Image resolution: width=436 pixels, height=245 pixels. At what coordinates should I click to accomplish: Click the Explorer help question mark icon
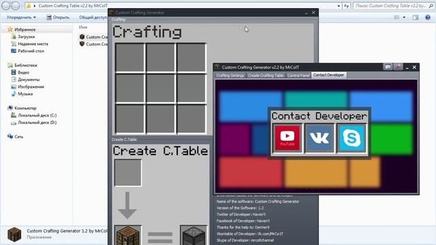[x=428, y=17]
